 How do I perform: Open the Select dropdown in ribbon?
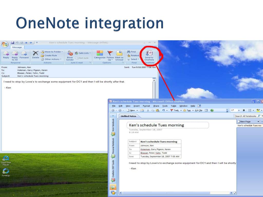click(133, 59)
